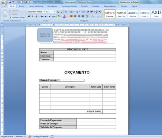
Task: Apply superscript formatting
Action: coord(49,16)
